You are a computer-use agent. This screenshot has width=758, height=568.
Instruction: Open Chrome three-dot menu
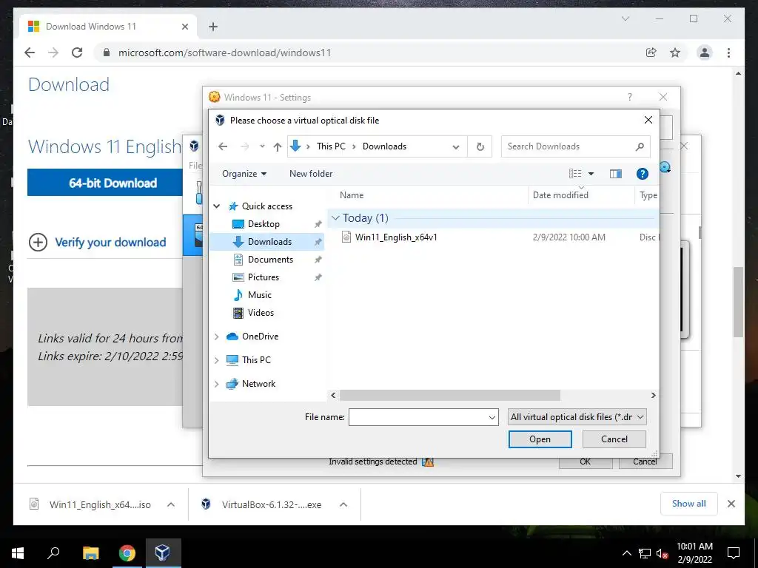(728, 53)
